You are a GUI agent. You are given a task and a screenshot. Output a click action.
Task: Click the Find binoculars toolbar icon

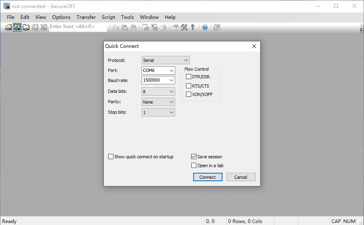tap(133, 27)
